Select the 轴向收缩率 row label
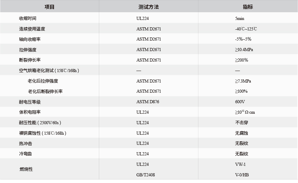Image resolution: width=298 pixels, height=183 pixels. [x=30, y=39]
